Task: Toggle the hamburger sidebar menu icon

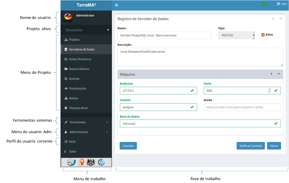Action: tap(117, 5)
